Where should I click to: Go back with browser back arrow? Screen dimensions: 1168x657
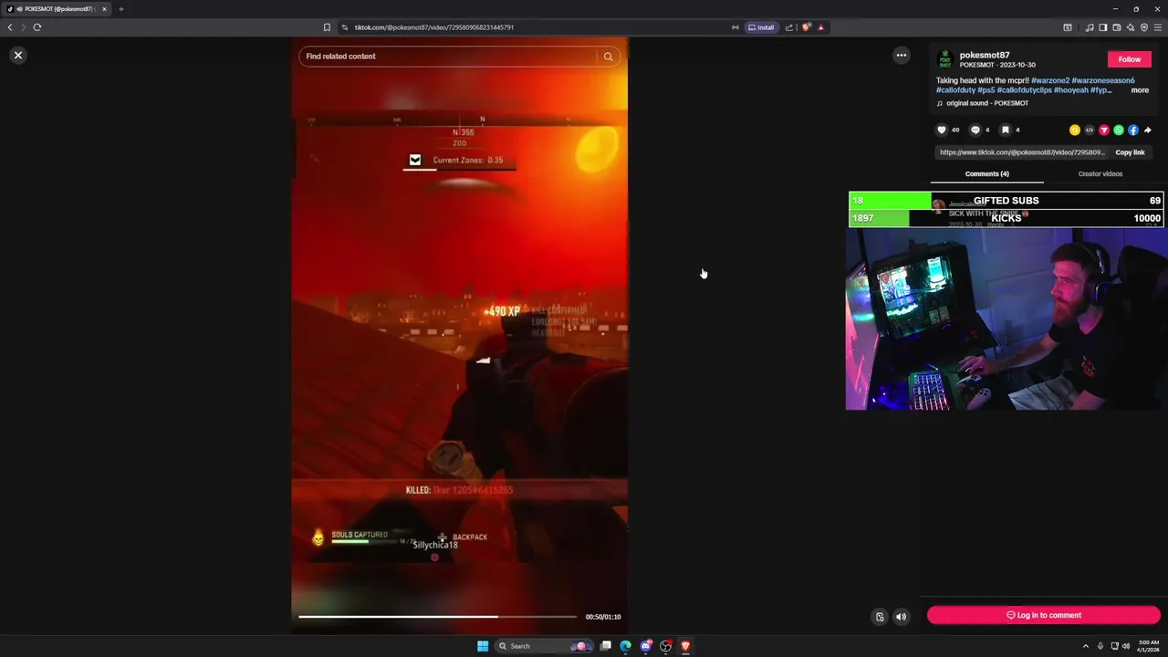point(10,27)
